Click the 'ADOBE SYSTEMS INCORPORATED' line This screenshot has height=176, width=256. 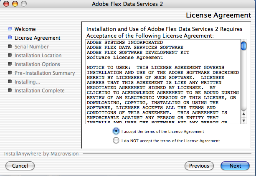click(x=125, y=43)
